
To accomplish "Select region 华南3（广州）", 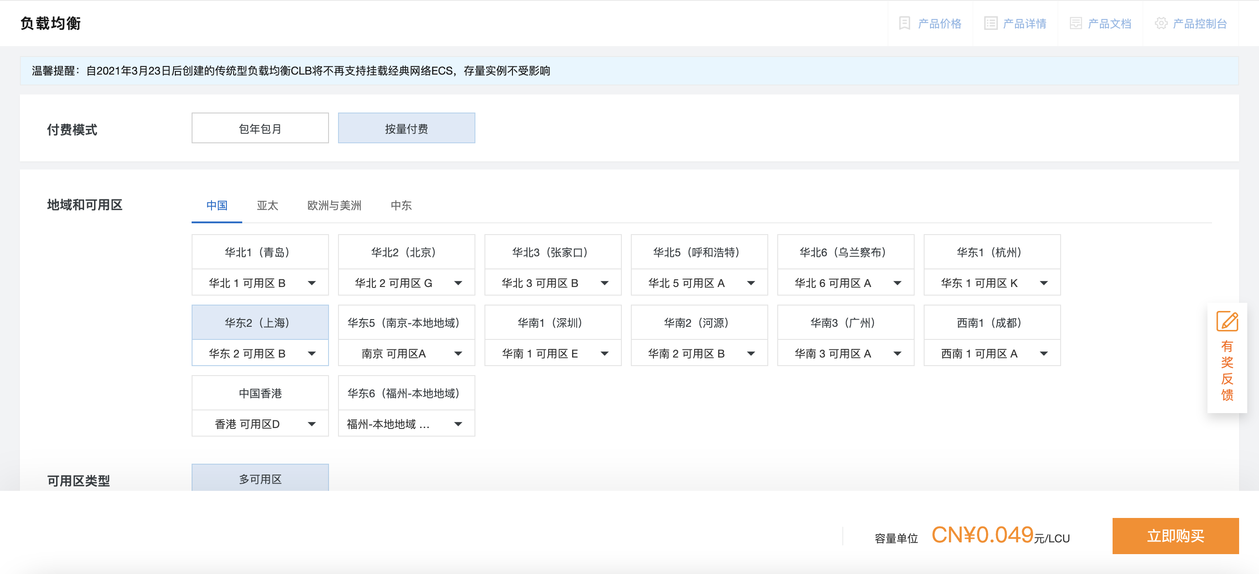I will click(846, 322).
